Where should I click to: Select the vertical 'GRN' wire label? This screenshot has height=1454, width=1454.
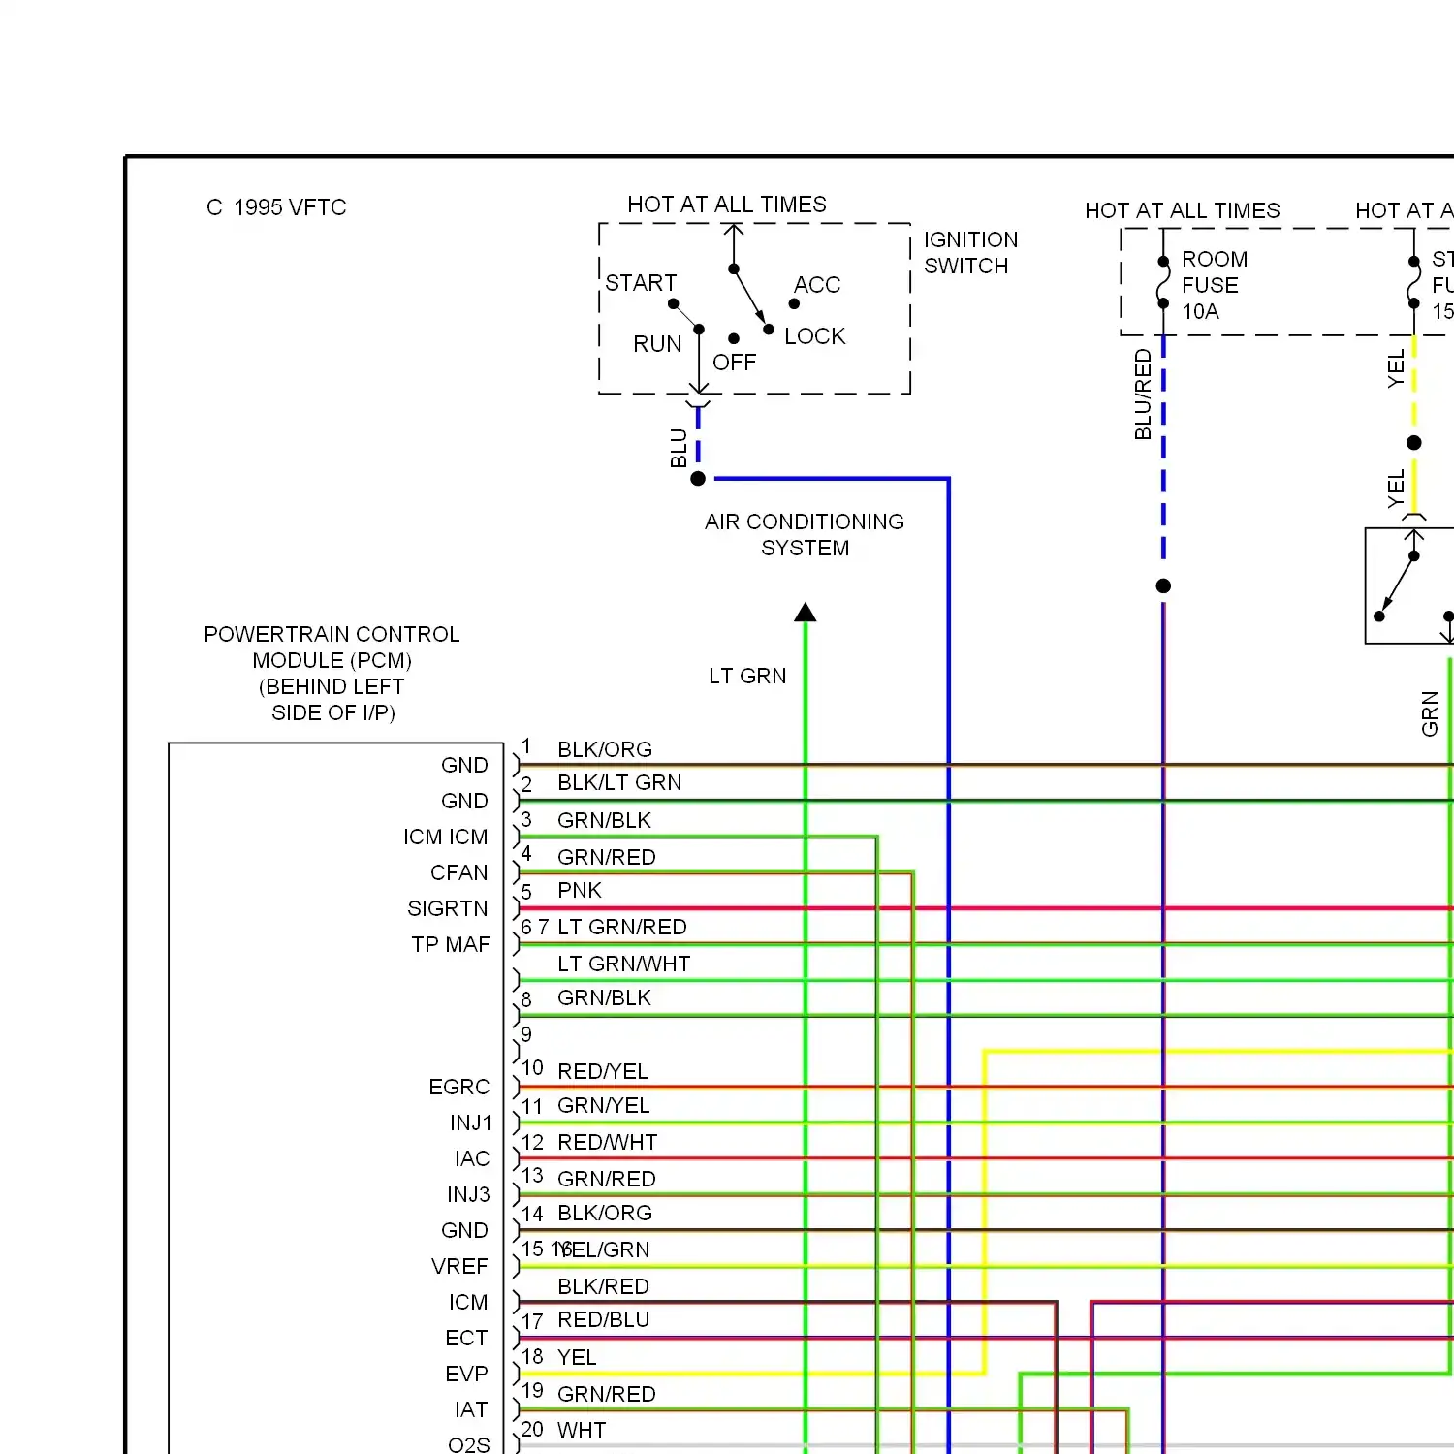(x=1430, y=713)
